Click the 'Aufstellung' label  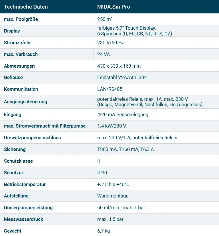pos(16,196)
